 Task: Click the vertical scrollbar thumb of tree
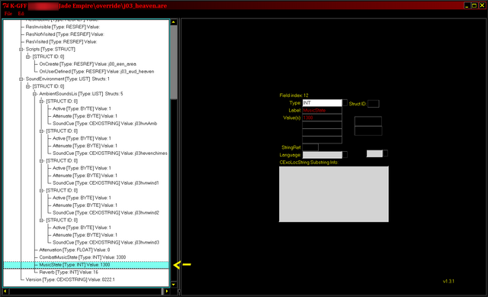point(174,63)
